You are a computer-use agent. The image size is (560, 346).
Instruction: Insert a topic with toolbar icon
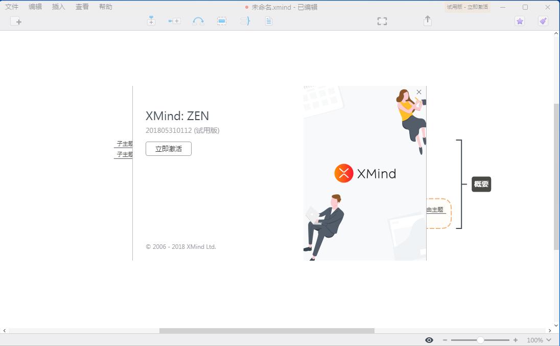tap(151, 21)
